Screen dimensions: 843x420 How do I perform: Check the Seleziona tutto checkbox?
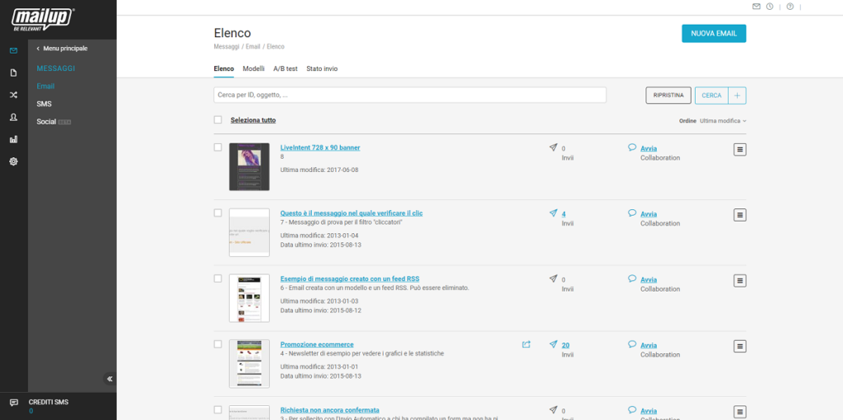coord(218,120)
